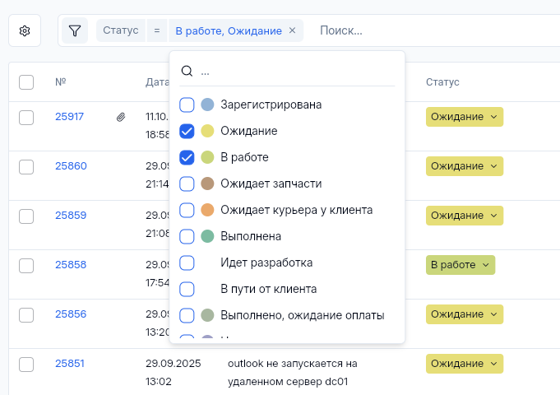
Task: Open the status dropdown for ticket 25917
Action: 464,117
